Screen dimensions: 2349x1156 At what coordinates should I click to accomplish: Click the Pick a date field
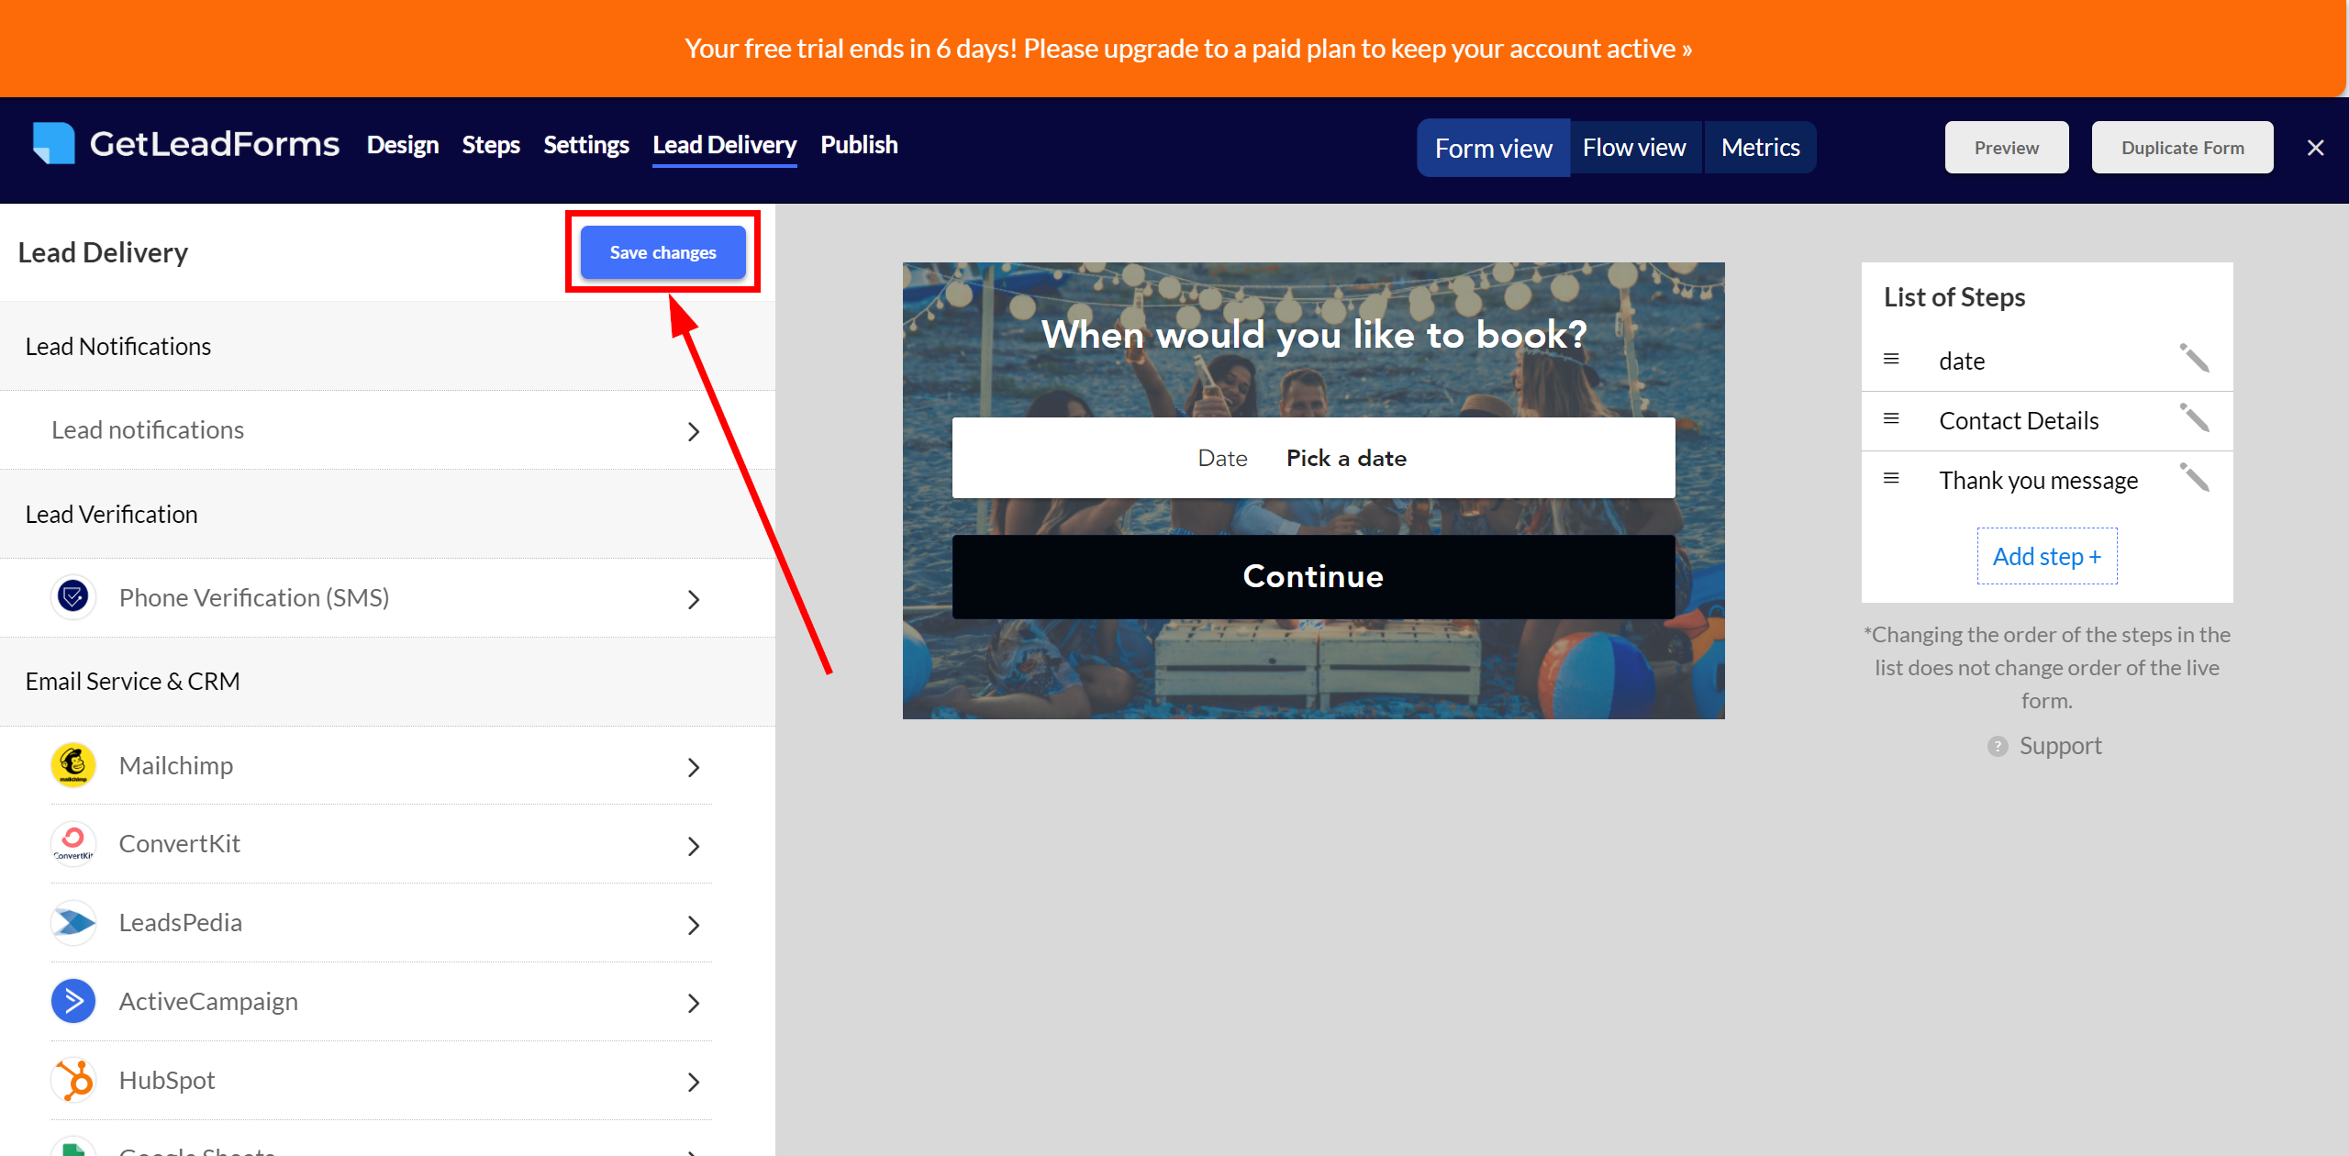(1313, 458)
